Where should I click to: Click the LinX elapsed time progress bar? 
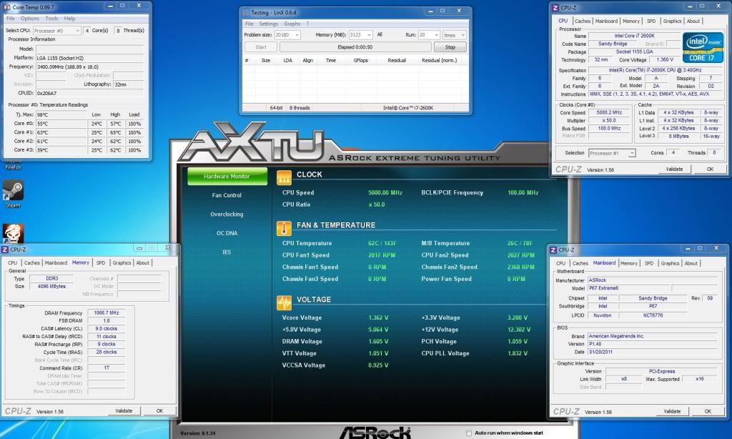pyautogui.click(x=355, y=47)
